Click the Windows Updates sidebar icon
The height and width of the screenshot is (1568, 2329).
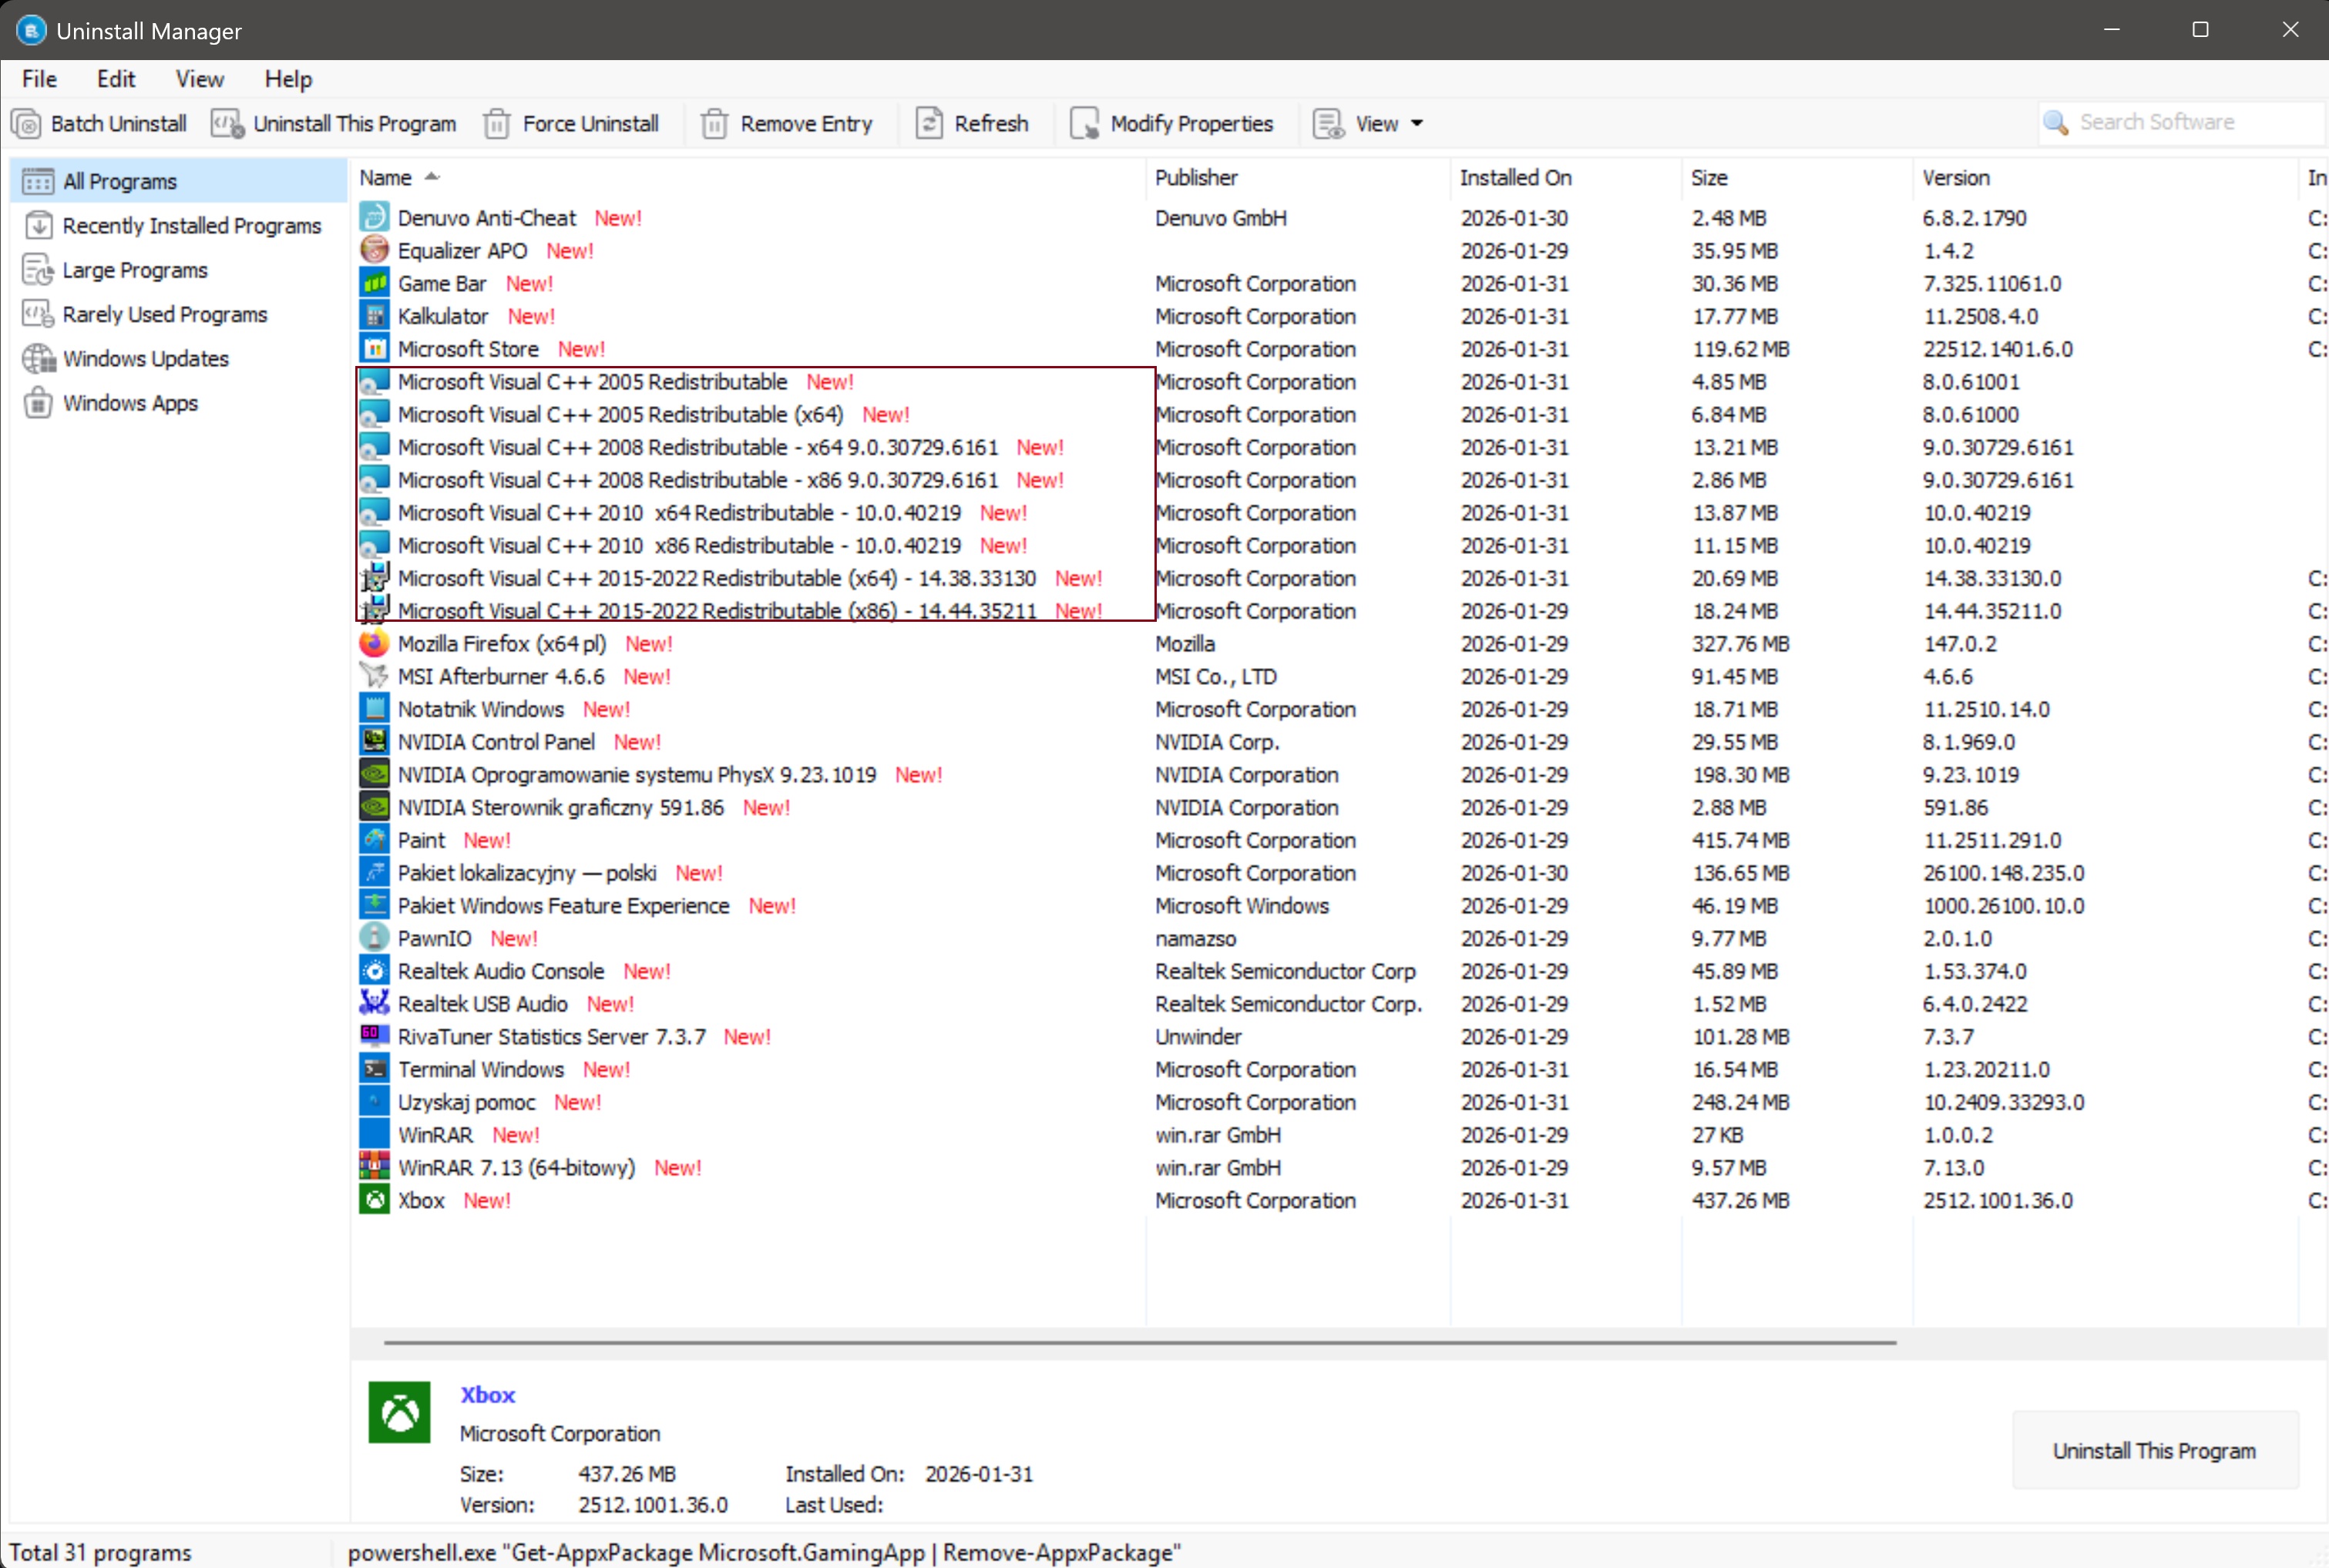[38, 359]
